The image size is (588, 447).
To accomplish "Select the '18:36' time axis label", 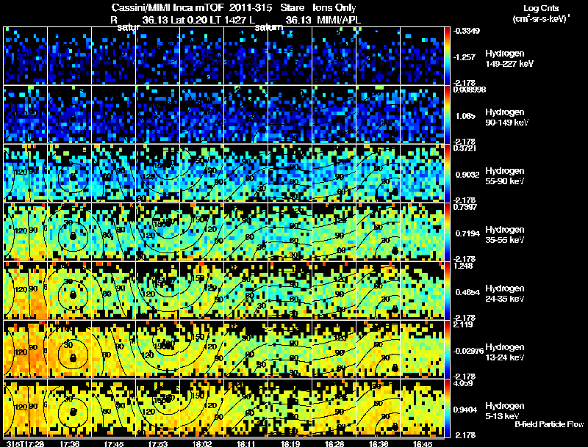I will click(x=379, y=443).
